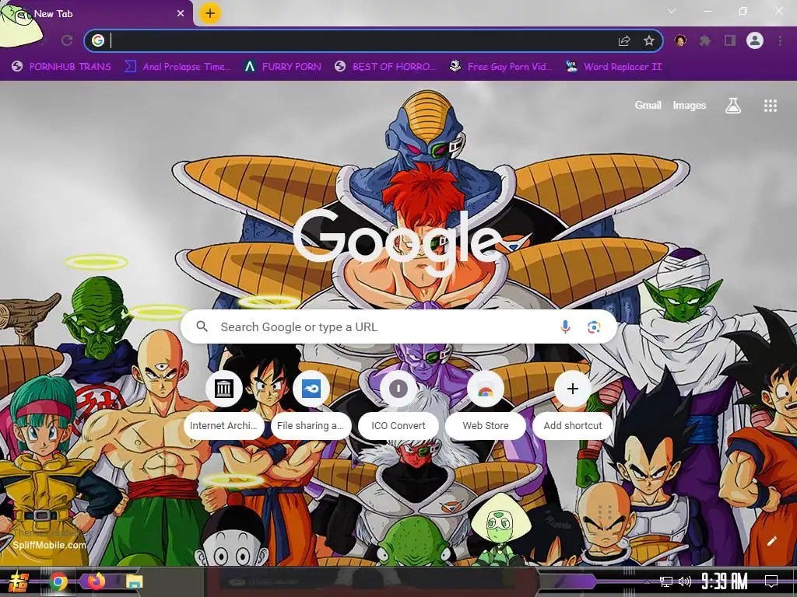Image resolution: width=797 pixels, height=597 pixels.
Task: Open the Windows Start button on taskbar
Action: [x=17, y=581]
